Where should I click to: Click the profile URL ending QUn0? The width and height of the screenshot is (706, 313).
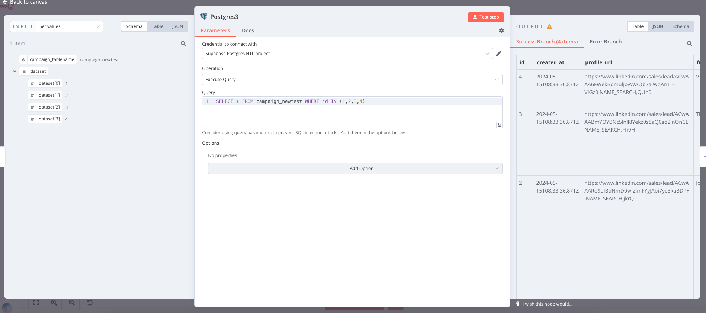tap(636, 84)
